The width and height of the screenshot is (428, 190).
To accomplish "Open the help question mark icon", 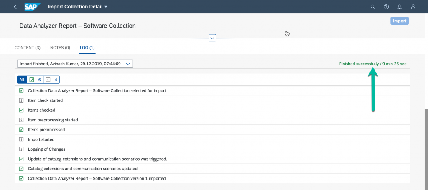I will 386,7.
